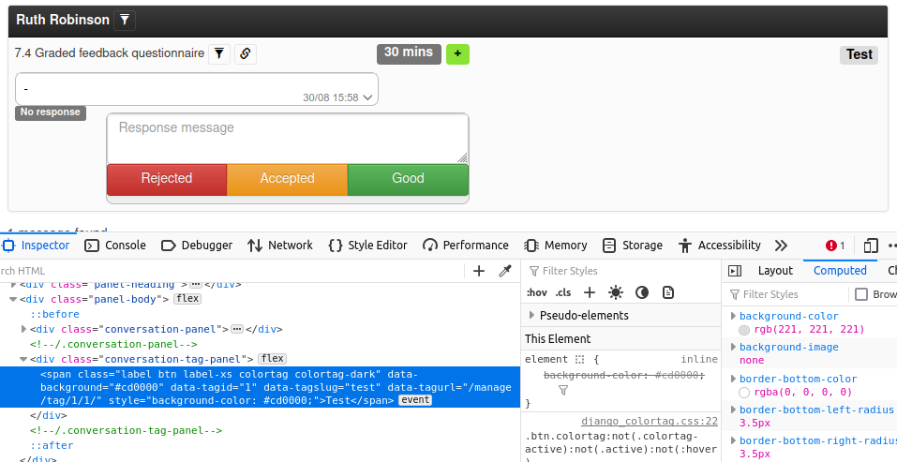Image resolution: width=897 pixels, height=462 pixels.
Task: Toggle Browser styles checkbox
Action: pos(861,294)
